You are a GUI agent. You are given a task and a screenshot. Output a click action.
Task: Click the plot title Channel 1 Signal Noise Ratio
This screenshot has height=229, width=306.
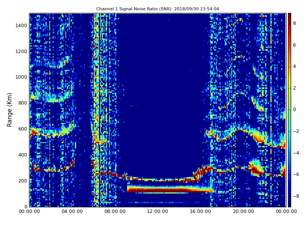coord(158,9)
